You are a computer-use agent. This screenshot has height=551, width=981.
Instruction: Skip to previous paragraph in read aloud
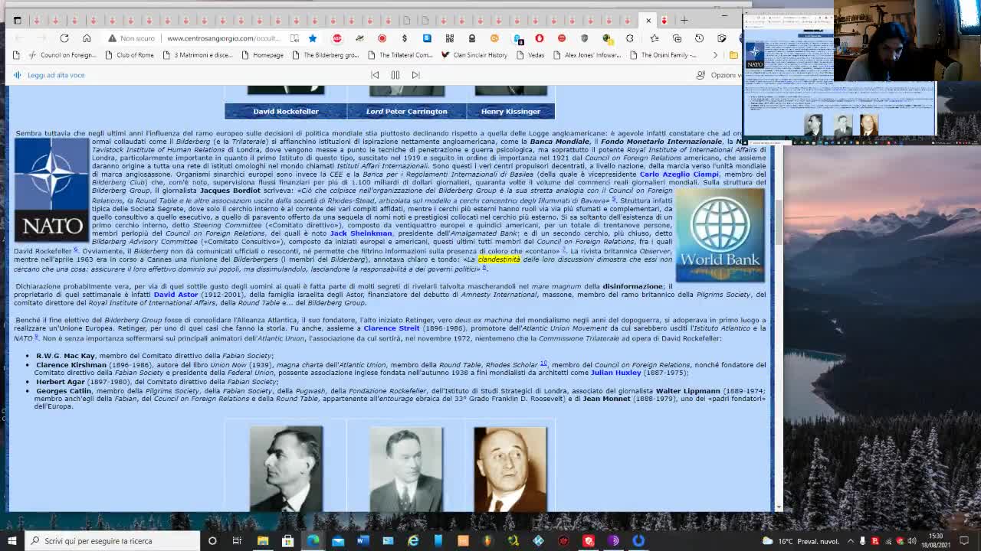[x=375, y=75]
